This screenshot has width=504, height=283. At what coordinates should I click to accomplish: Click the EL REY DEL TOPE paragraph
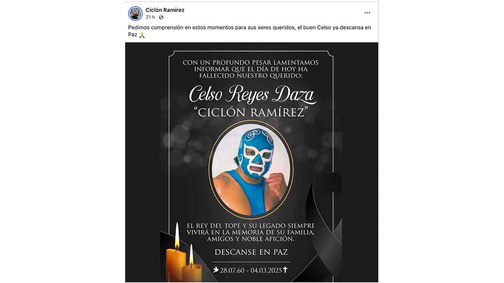click(x=251, y=232)
